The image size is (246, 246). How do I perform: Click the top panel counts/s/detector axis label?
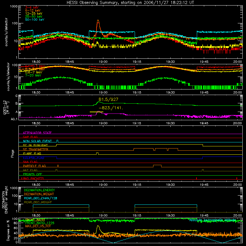point(6,32)
